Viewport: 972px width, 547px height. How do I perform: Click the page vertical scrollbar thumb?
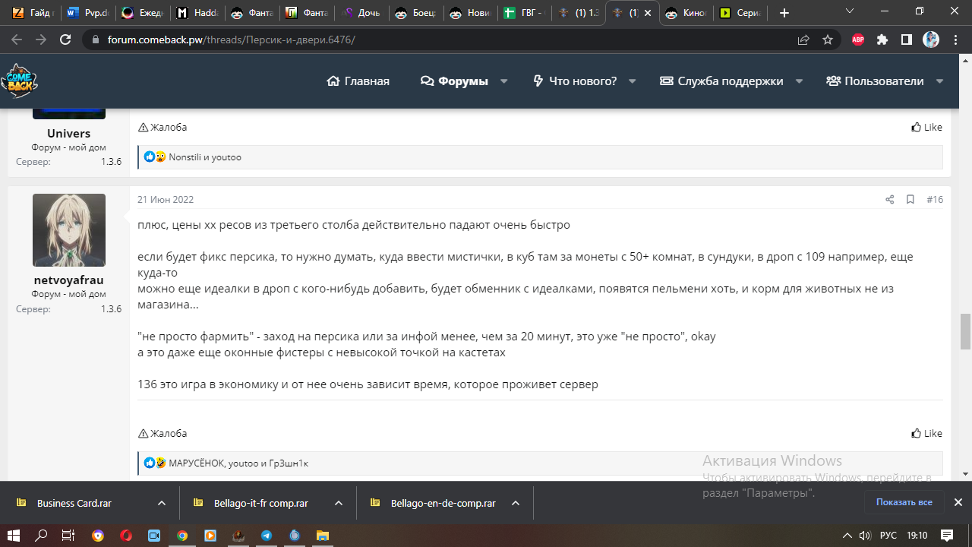pos(965,331)
